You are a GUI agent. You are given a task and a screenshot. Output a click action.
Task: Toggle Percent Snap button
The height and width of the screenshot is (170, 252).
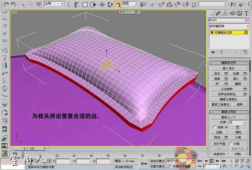[177, 4]
